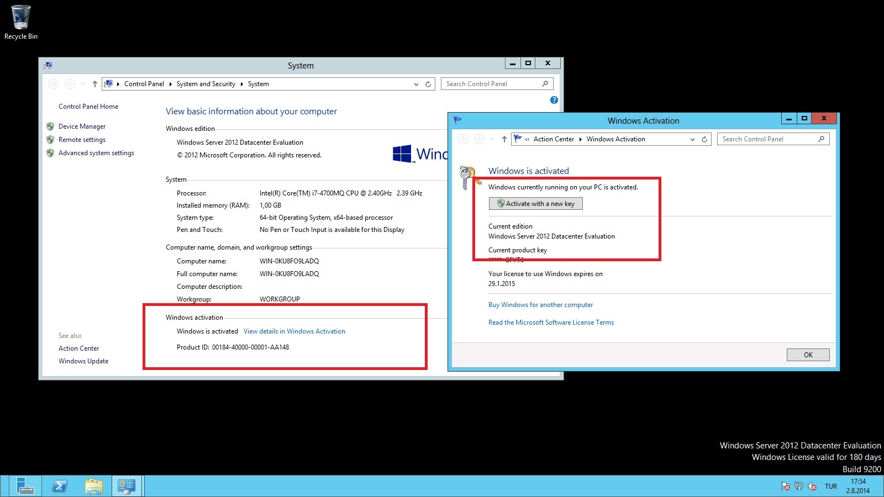
Task: Click the Device Manager shield icon
Action: click(x=50, y=126)
